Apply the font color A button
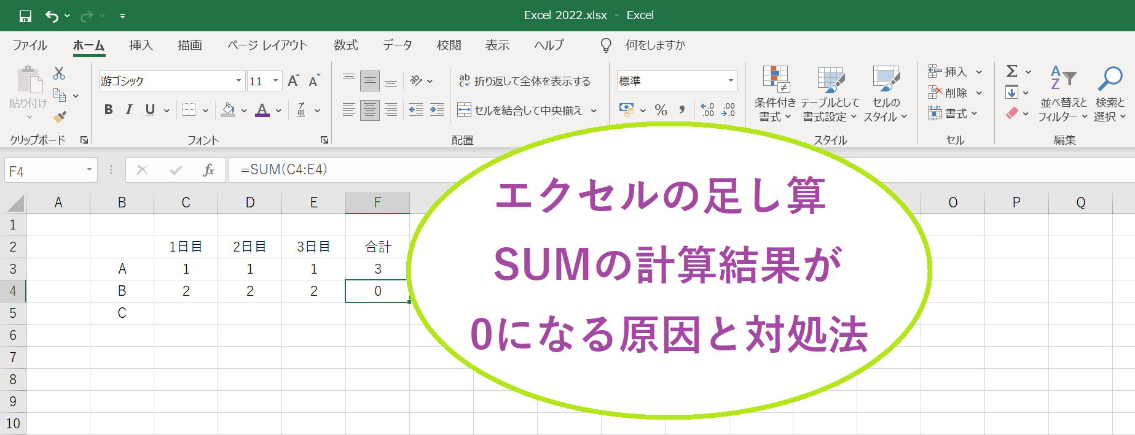Viewport: 1135px width, 435px height. [262, 110]
